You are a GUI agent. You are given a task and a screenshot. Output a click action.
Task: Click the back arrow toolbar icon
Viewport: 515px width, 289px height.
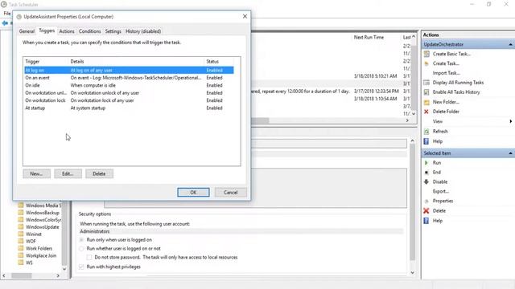tap(5, 23)
